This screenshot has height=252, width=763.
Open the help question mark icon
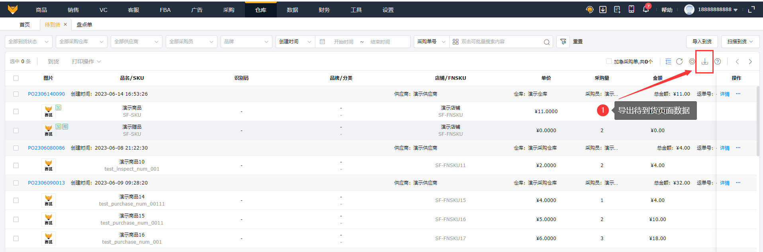pos(718,62)
